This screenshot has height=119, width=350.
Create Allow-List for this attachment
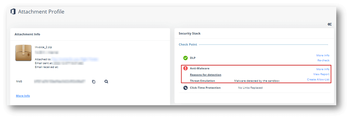(x=318, y=79)
